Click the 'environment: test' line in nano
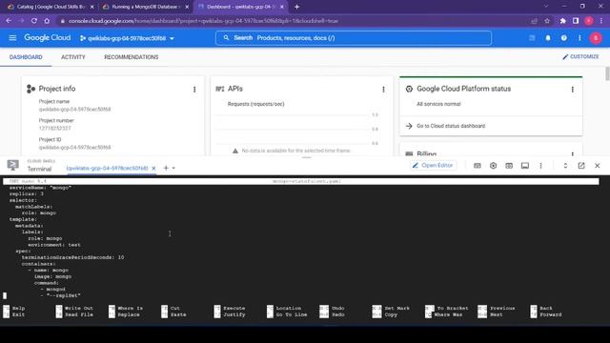The width and height of the screenshot is (610, 343). click(54, 245)
